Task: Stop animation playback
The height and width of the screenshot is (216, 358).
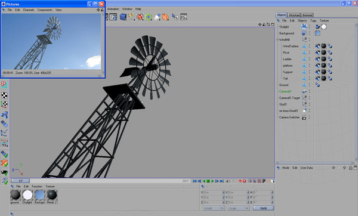Action: [208, 181]
